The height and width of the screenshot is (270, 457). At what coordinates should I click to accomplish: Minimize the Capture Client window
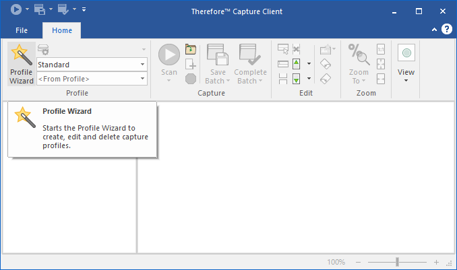(x=394, y=11)
